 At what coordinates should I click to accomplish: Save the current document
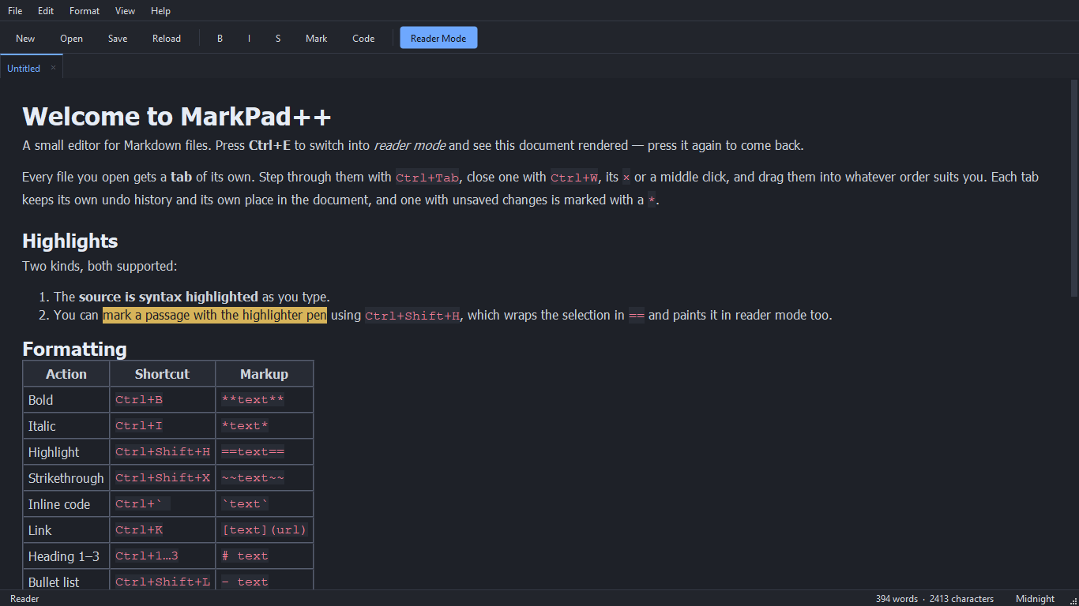118,38
